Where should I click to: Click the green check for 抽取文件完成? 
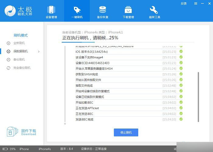click(x=181, y=85)
